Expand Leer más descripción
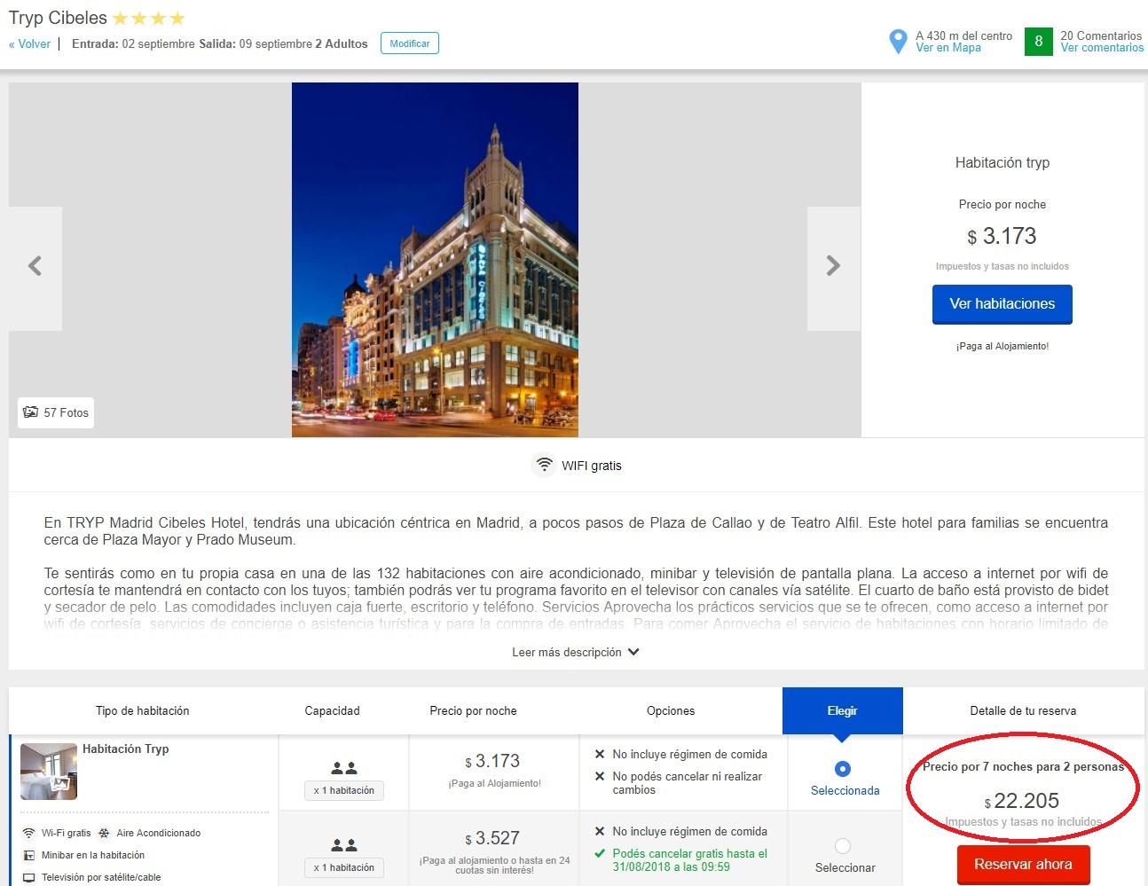Image resolution: width=1148 pixels, height=886 pixels. coord(575,652)
